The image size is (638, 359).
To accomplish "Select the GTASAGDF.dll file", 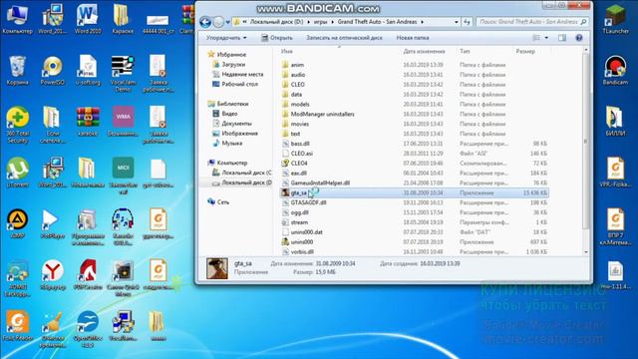I will point(308,202).
